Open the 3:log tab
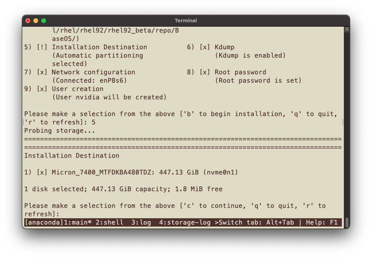The height and width of the screenshot is (258, 372). pyautogui.click(x=141, y=222)
